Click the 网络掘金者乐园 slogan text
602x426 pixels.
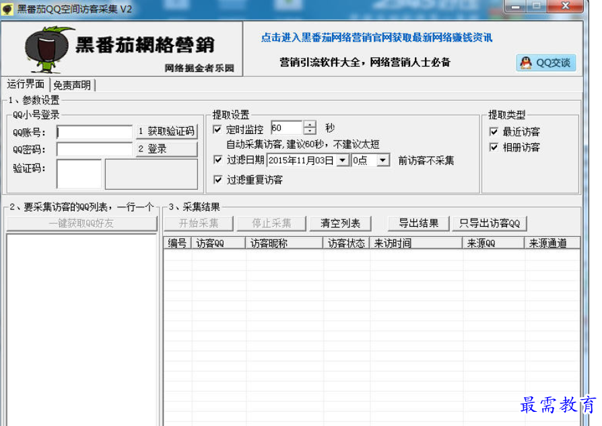tap(199, 69)
